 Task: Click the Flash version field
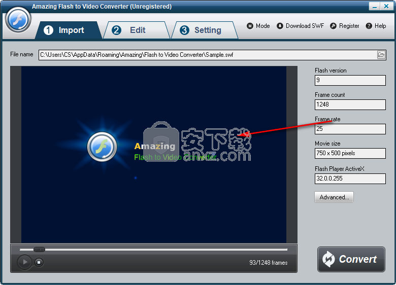coord(350,80)
